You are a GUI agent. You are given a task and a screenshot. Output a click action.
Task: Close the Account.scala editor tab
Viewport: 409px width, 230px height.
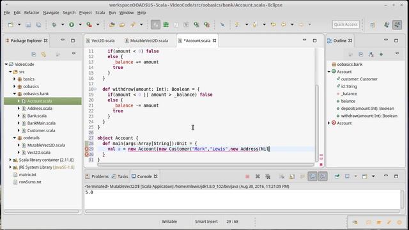tap(215, 41)
